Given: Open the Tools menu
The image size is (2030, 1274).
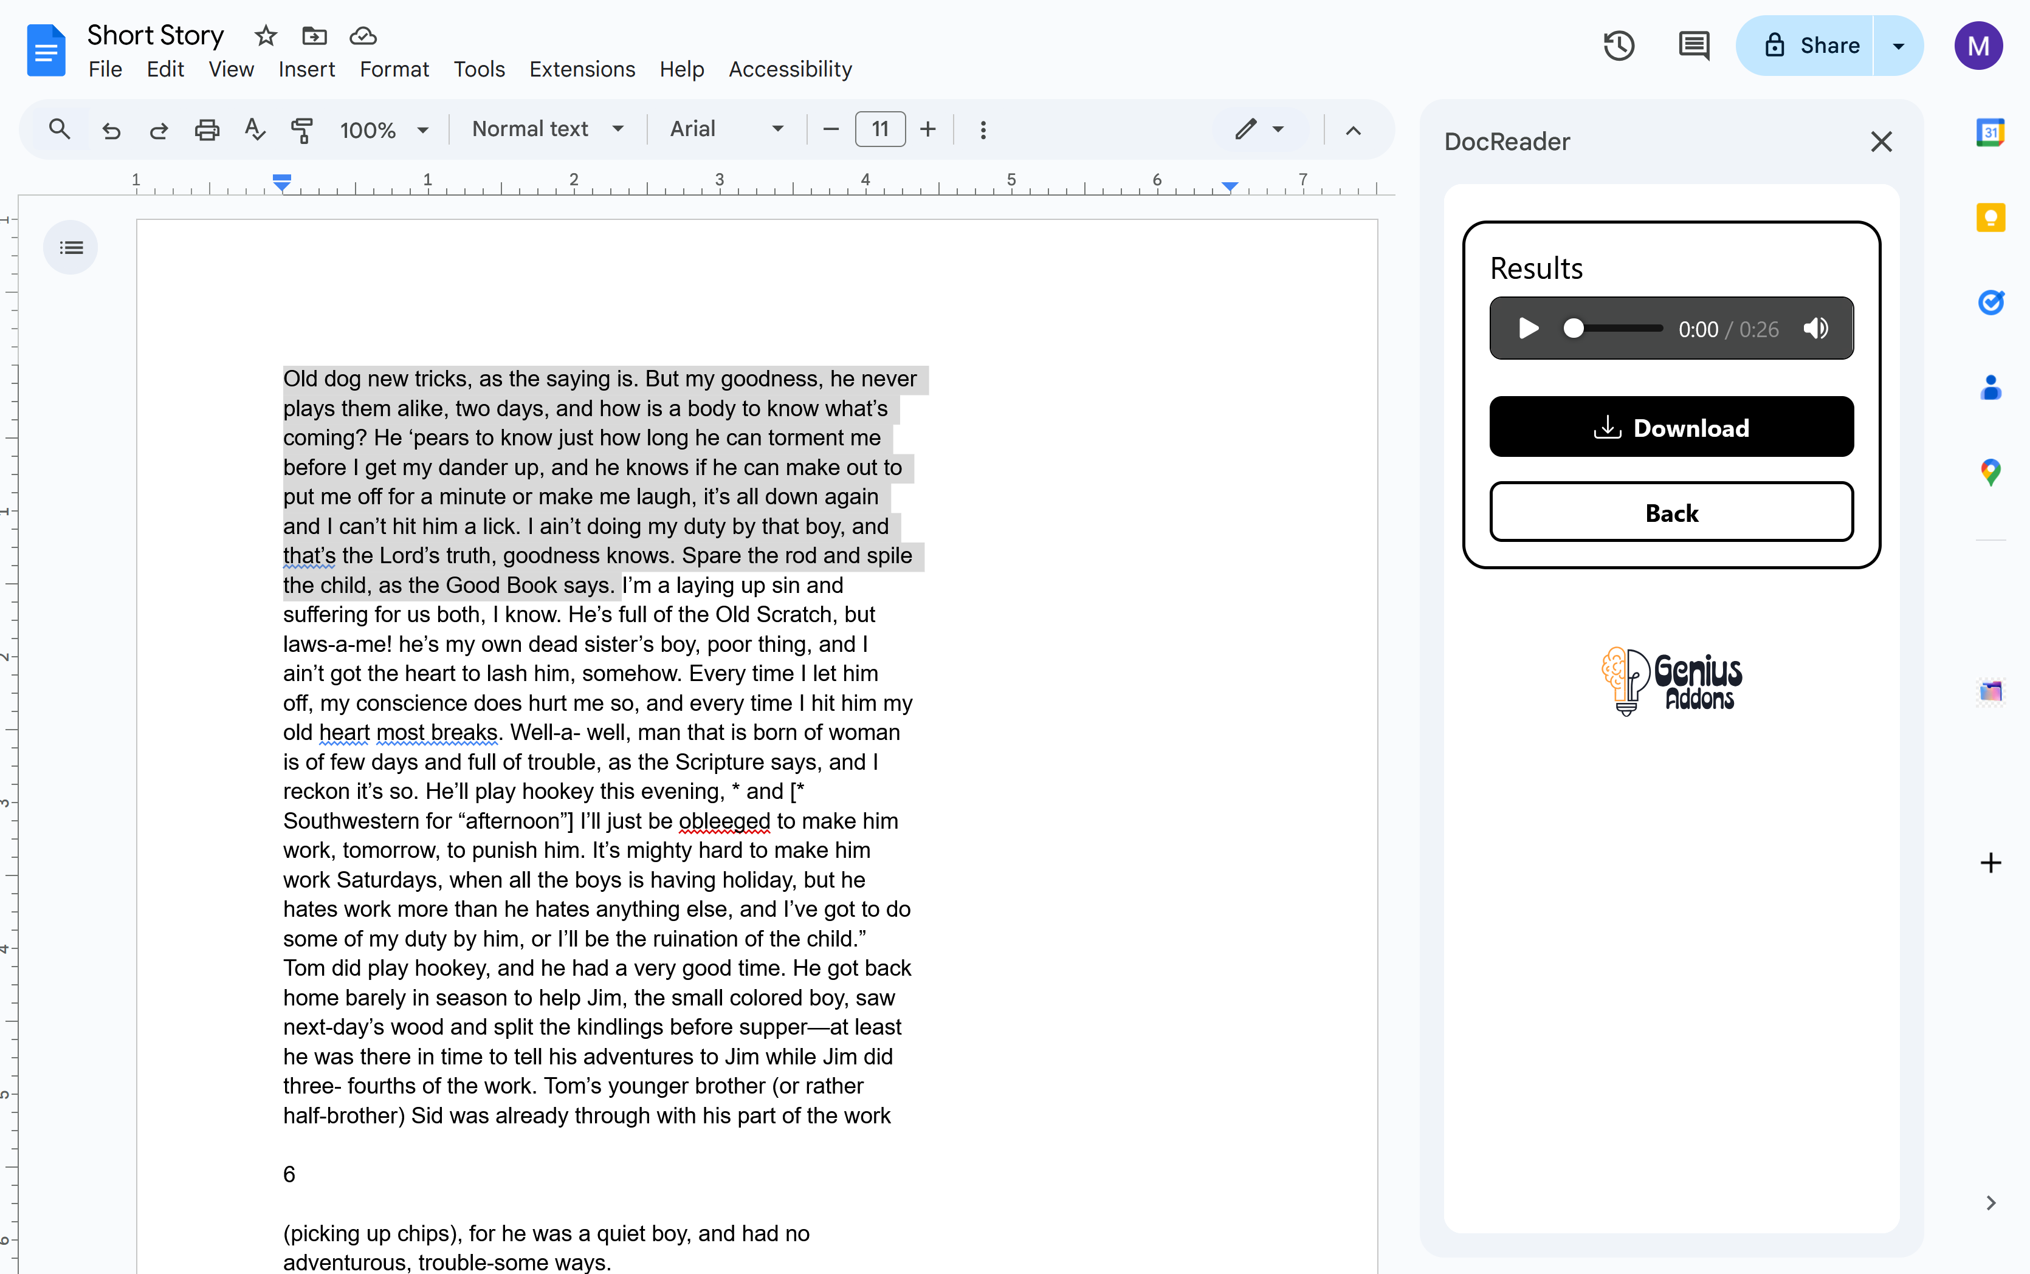Looking at the screenshot, I should 480,69.
